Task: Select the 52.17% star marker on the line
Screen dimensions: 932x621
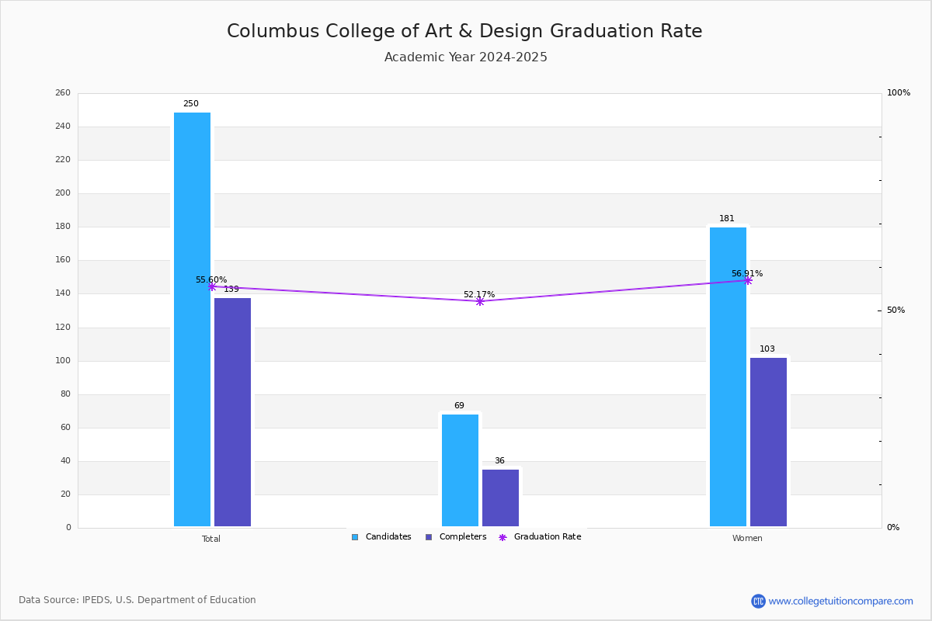Action: pos(480,301)
